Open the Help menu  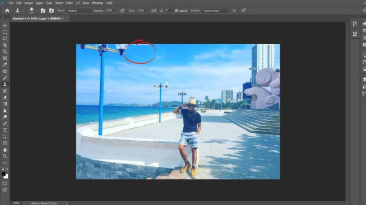[109, 3]
